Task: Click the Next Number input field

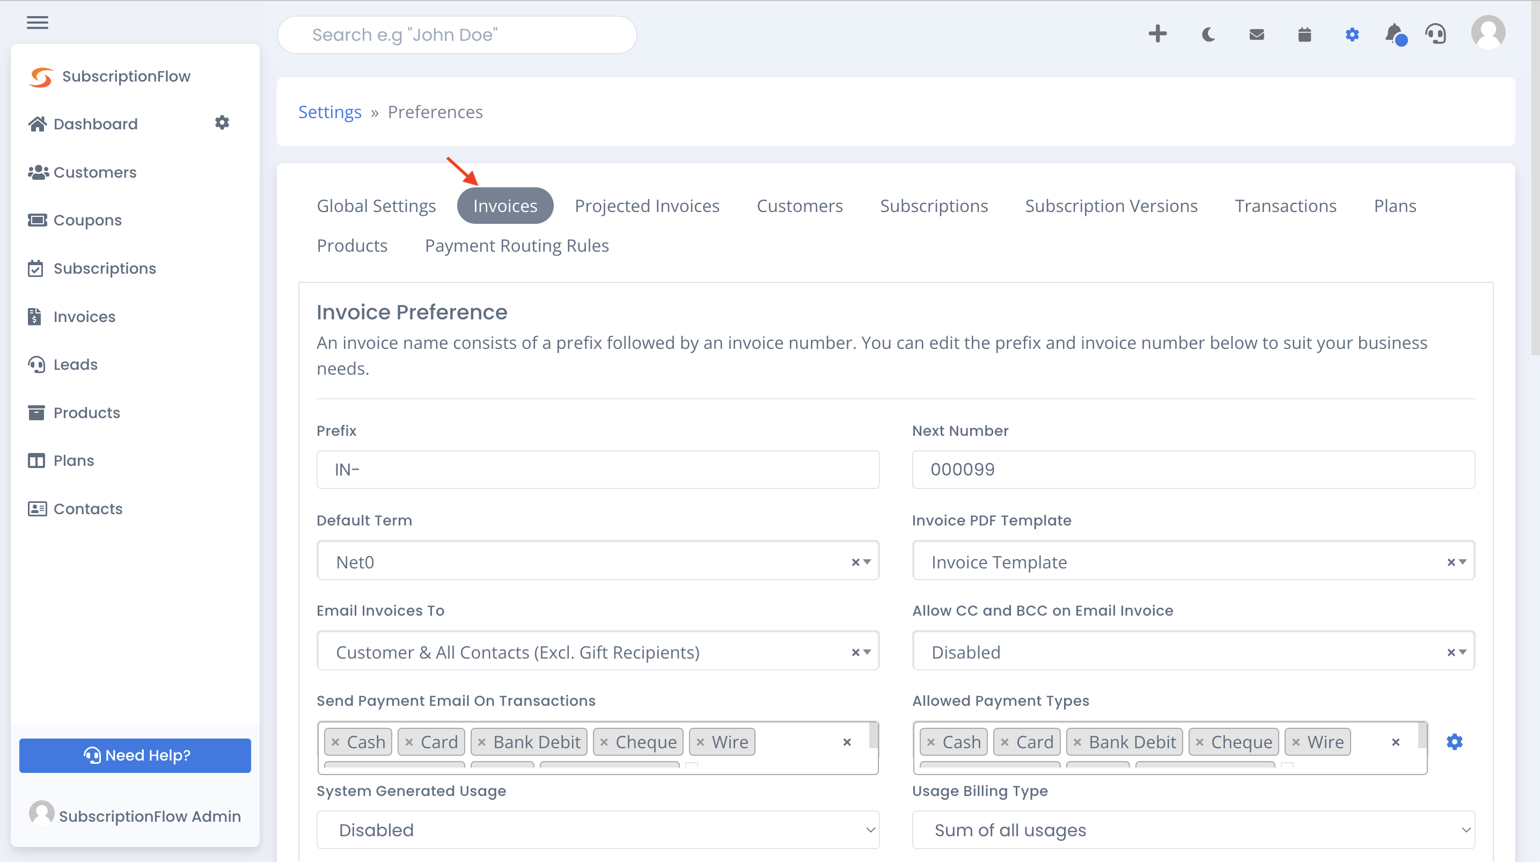Action: pos(1193,470)
